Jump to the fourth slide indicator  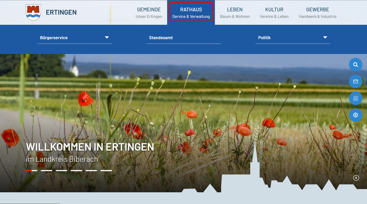click(76, 170)
